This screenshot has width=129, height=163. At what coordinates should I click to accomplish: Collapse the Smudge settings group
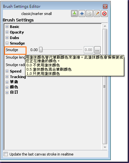(x=7, y=43)
